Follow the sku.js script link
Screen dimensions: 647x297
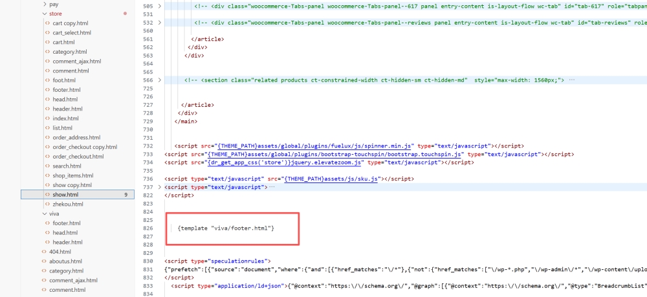331,179
